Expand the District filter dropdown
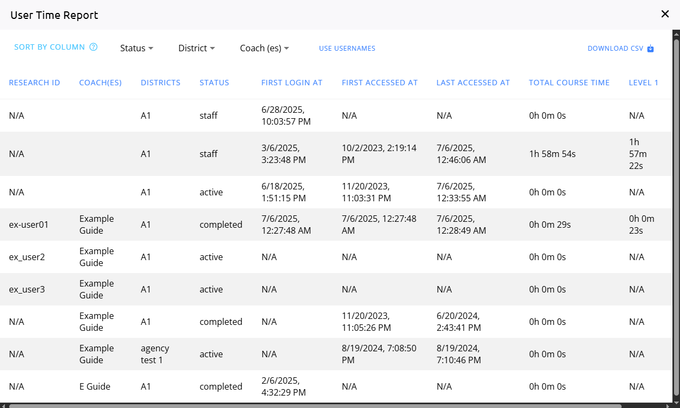The width and height of the screenshot is (680, 408). coord(197,48)
